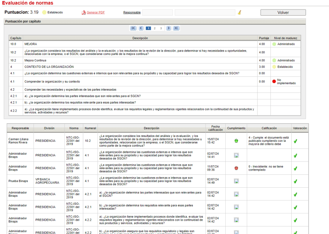Viewport: 329px width, 234px height.
Task: Select Comprender las necesidades y expectativas row
Action: click(155, 90)
